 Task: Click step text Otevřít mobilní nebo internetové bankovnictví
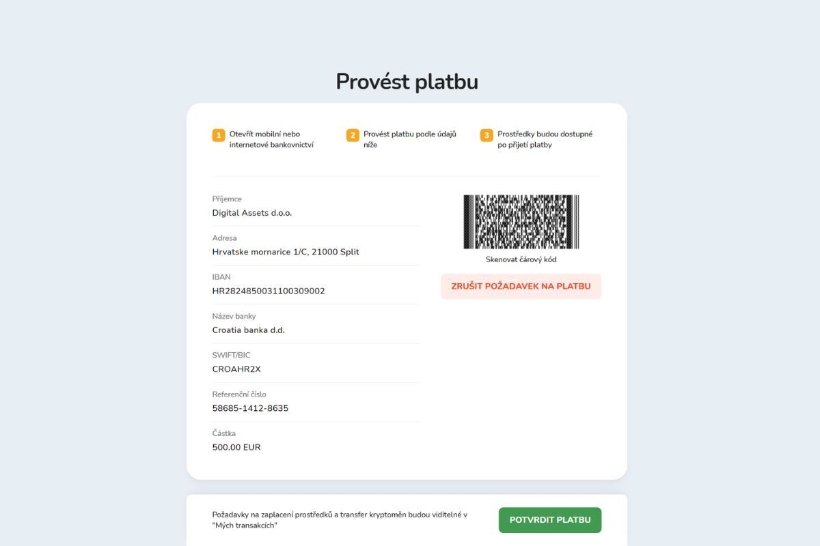(271, 139)
